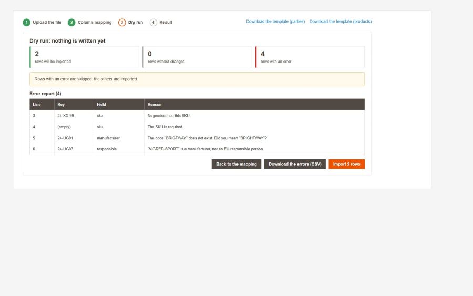
Task: Click the step 2 green circle icon
Action: (x=71, y=22)
